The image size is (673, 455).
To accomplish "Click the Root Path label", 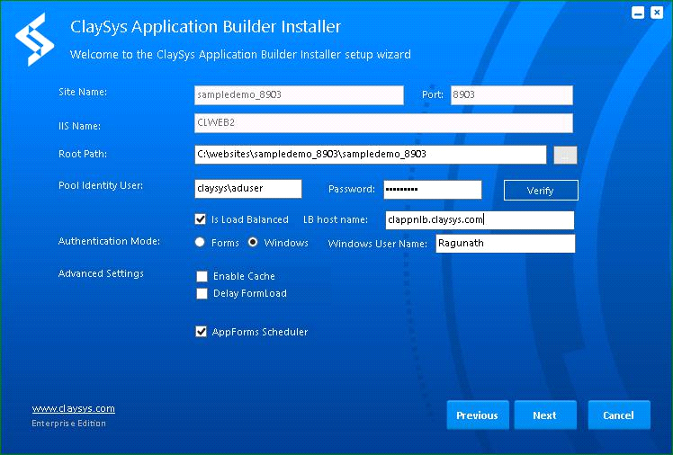I will [83, 154].
